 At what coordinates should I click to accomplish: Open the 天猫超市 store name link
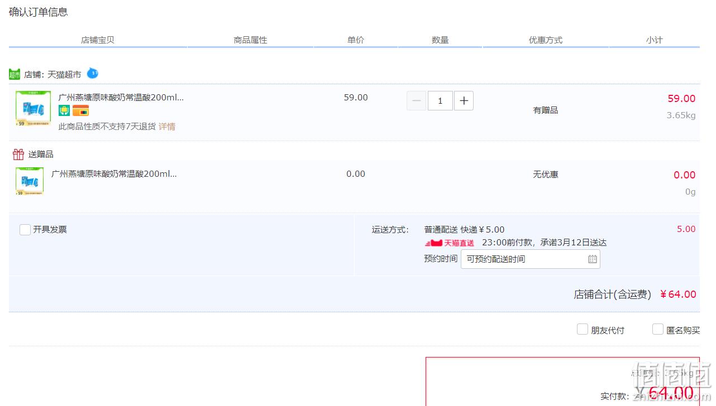click(x=64, y=74)
